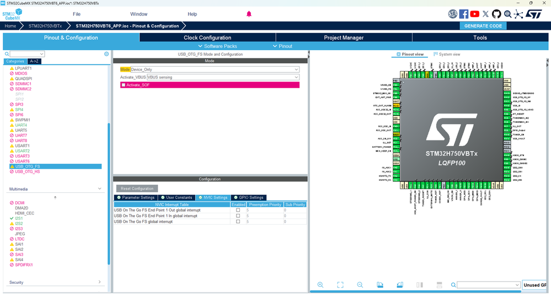
Task: Click the ST logo in header
Action: coord(534,14)
